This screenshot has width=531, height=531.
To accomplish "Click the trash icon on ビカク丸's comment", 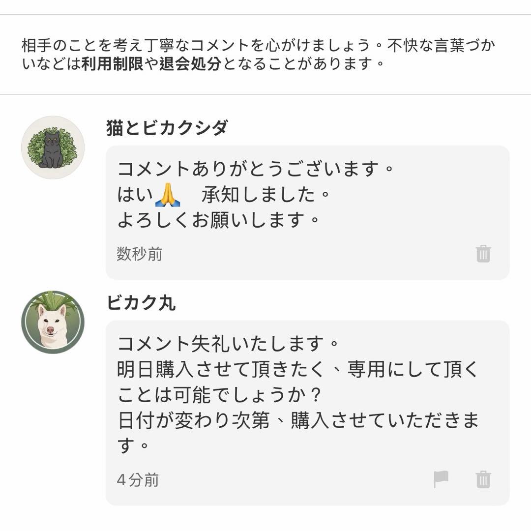I will [x=483, y=479].
